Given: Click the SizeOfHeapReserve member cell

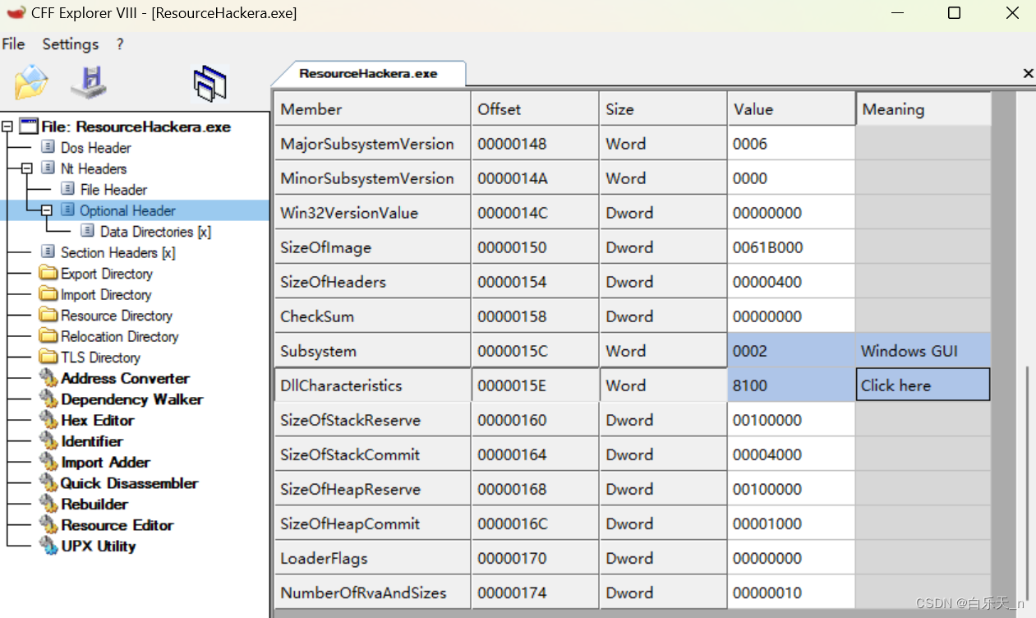Looking at the screenshot, I should 372,489.
